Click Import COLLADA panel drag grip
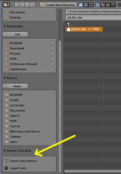Image resolution: width=121 pixels, height=174 pixels. [x=54, y=150]
